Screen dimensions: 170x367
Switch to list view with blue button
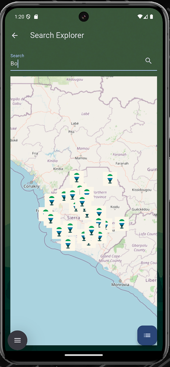click(147, 335)
